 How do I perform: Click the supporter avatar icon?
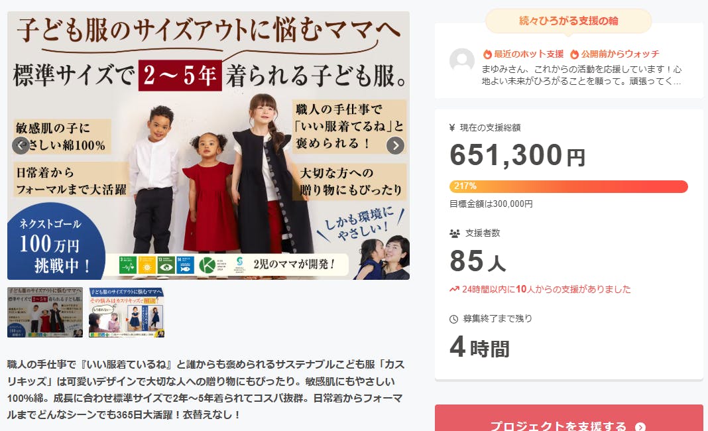tap(462, 60)
